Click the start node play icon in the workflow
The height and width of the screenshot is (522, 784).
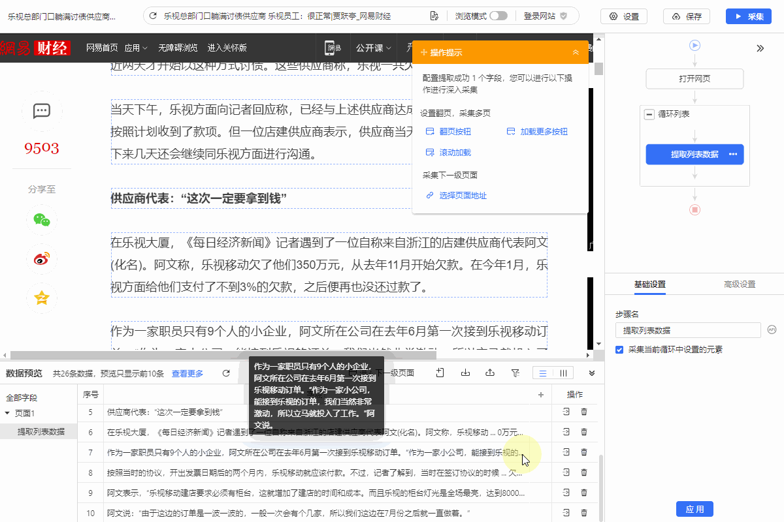coord(694,45)
